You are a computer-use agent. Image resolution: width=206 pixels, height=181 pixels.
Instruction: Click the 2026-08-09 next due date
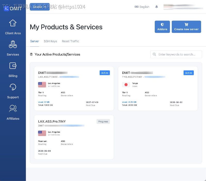(x=44, y=151)
